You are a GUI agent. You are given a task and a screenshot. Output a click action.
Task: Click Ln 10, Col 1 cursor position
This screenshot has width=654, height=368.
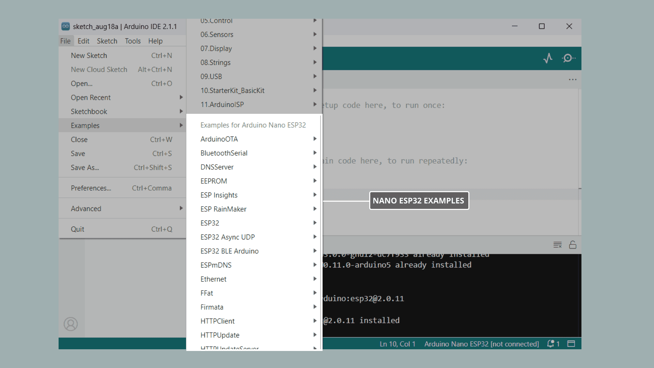398,344
